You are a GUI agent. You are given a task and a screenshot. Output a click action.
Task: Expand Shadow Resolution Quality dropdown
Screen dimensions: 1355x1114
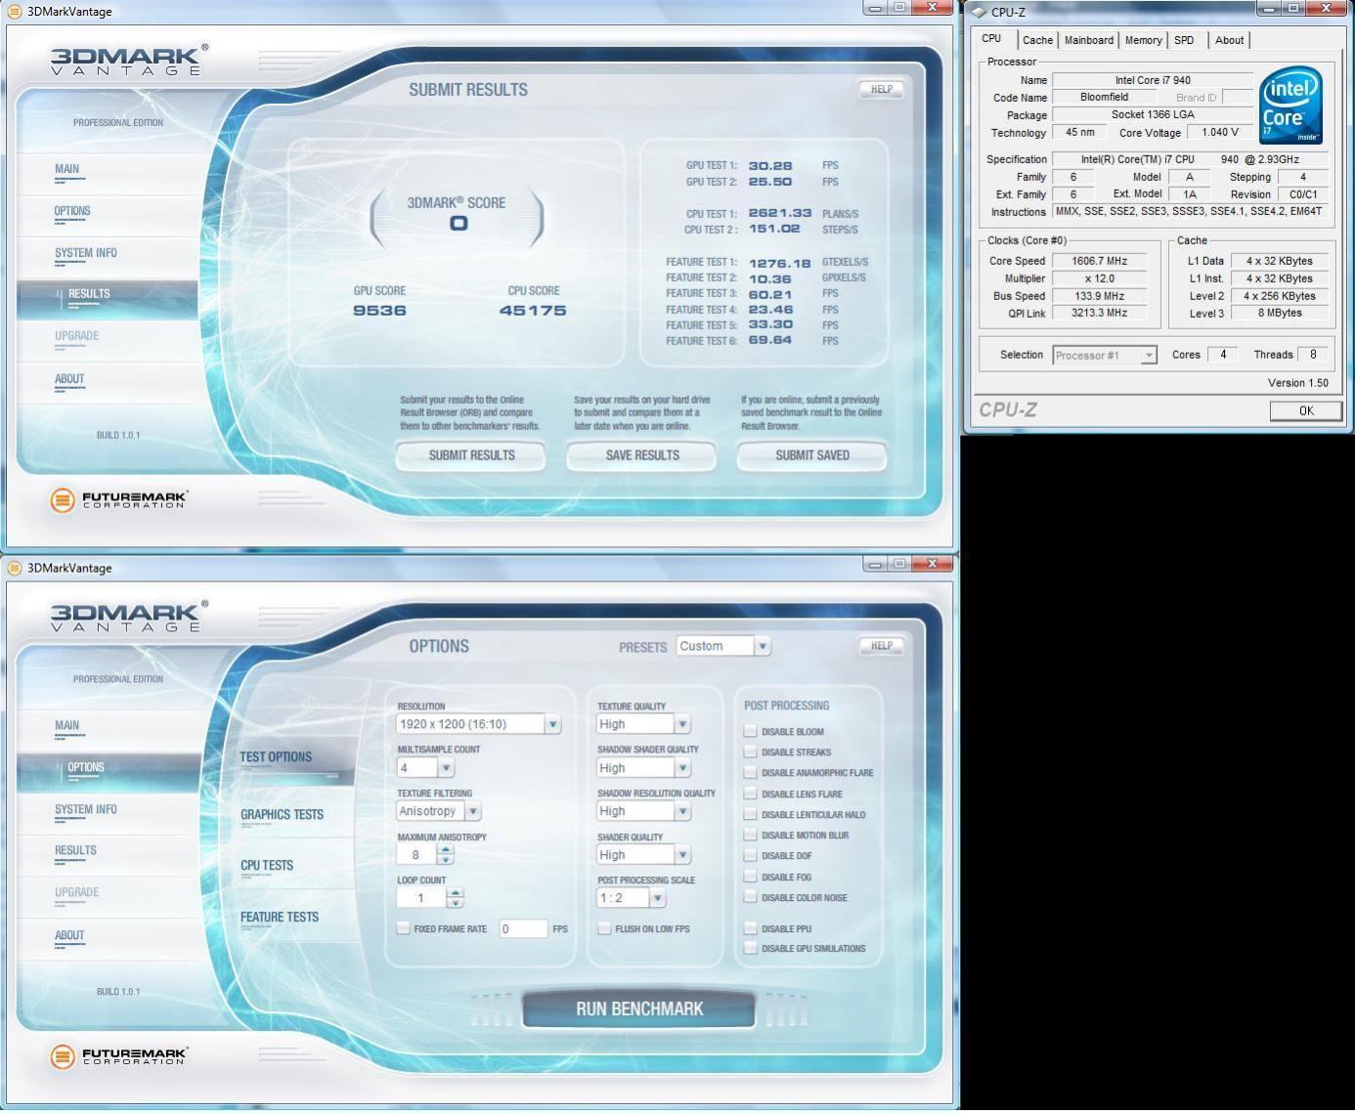pos(682,811)
